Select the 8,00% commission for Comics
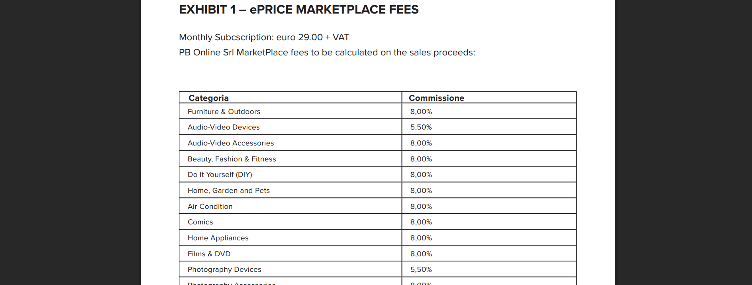 pyautogui.click(x=421, y=222)
